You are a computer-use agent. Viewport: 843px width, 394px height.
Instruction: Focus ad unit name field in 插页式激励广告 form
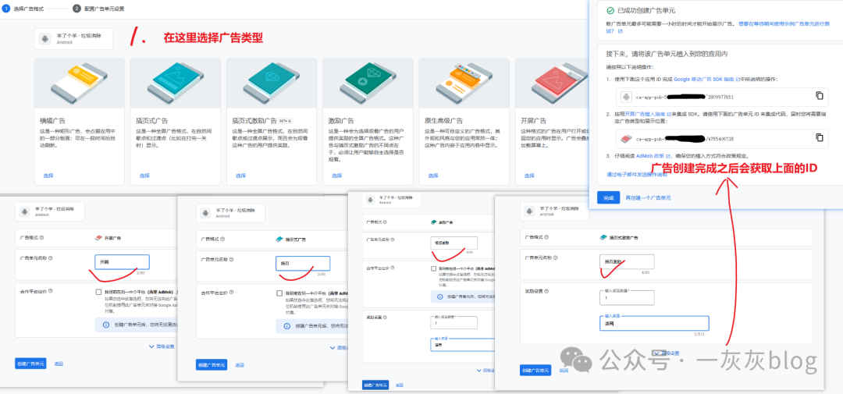coord(626,261)
